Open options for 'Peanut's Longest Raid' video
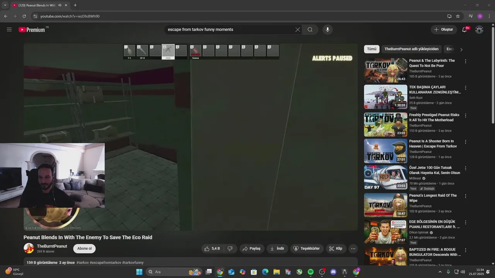This screenshot has width=495, height=278. (465, 196)
